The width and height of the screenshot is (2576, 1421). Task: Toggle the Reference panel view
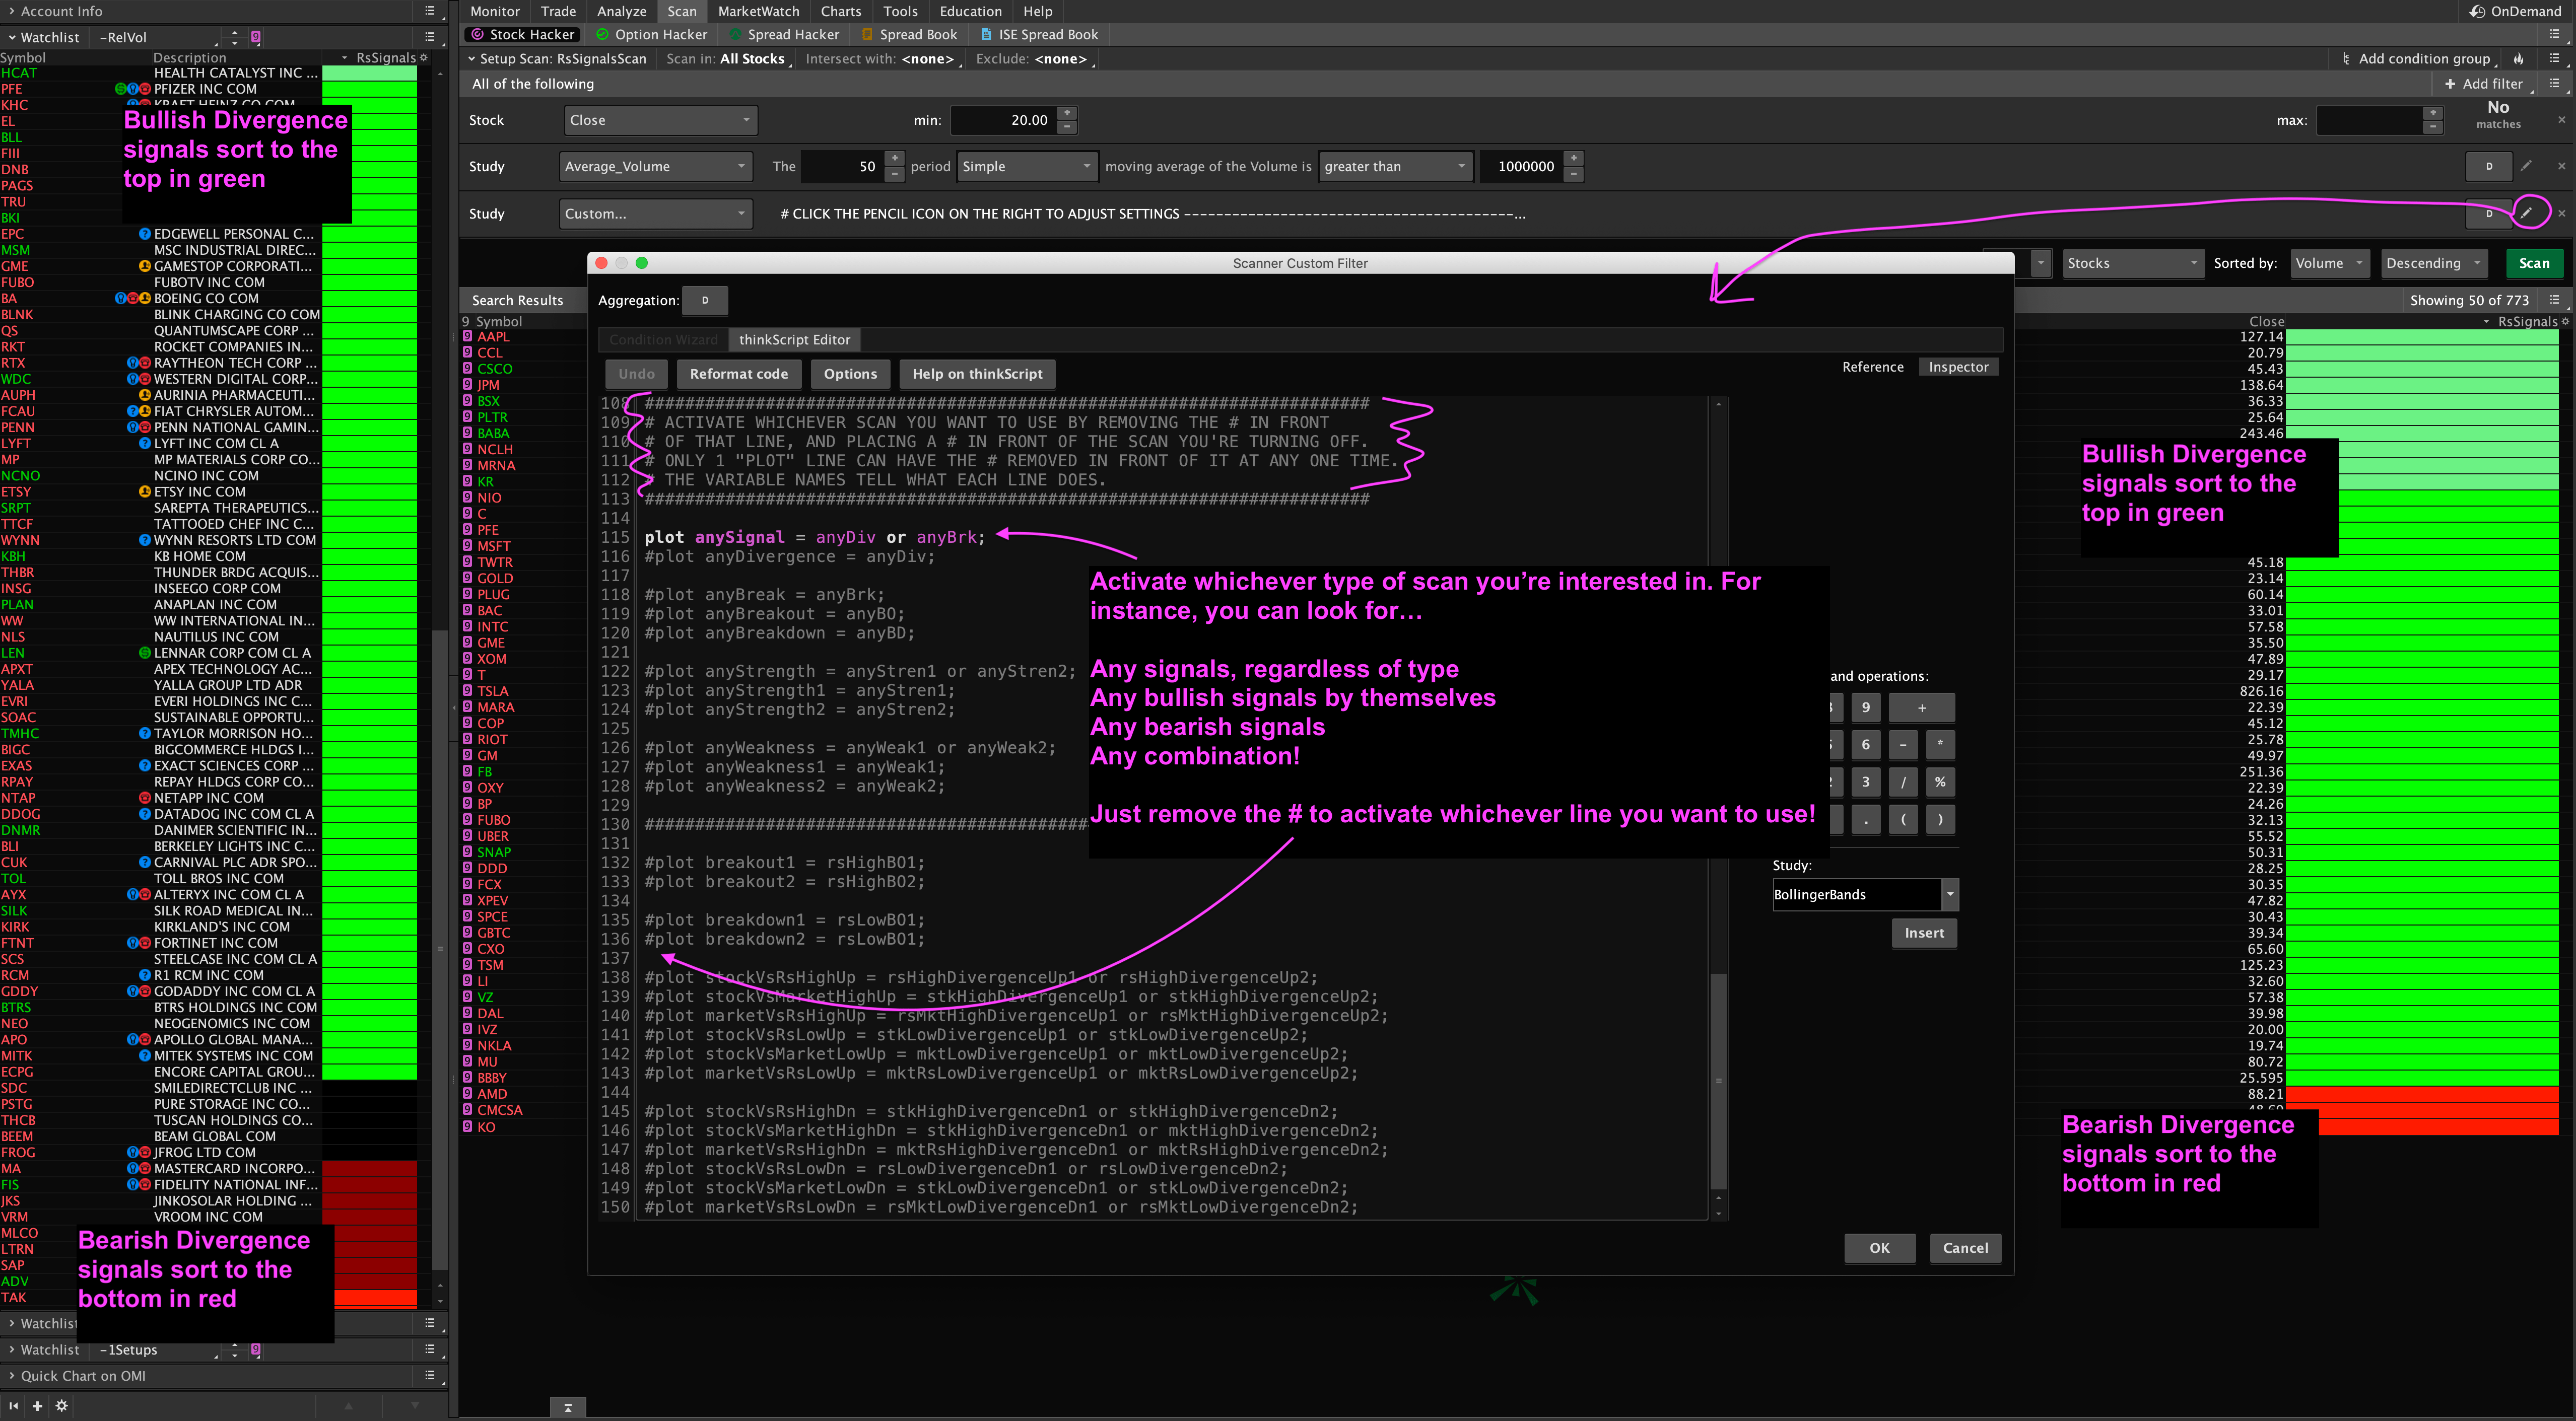tap(1872, 367)
